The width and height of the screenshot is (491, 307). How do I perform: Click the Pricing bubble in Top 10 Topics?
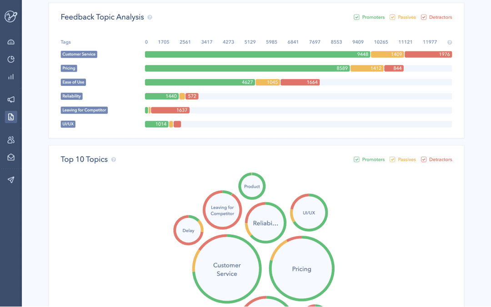coord(301,269)
